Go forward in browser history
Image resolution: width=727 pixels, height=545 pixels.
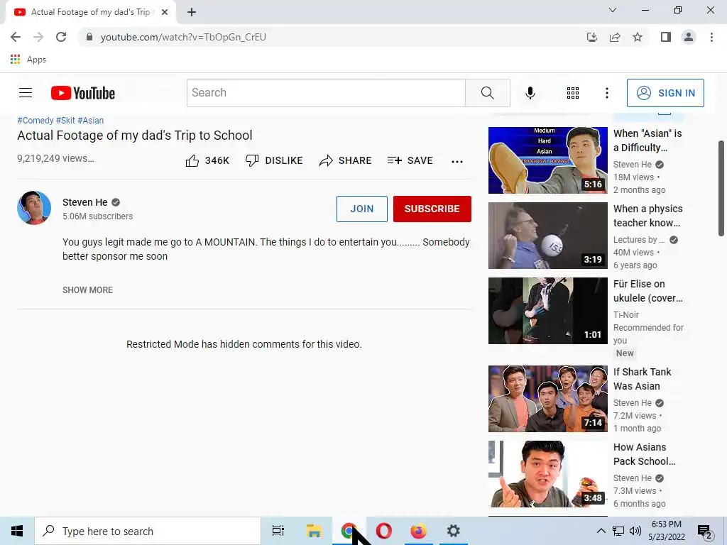pos(38,37)
